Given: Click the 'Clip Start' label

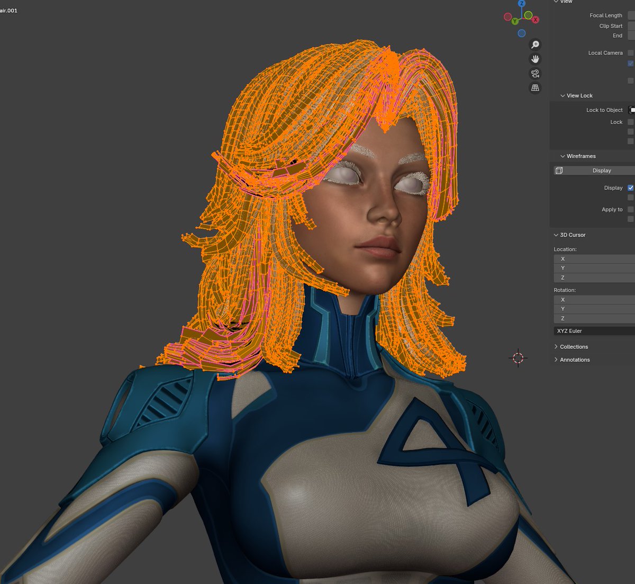Looking at the screenshot, I should (611, 26).
